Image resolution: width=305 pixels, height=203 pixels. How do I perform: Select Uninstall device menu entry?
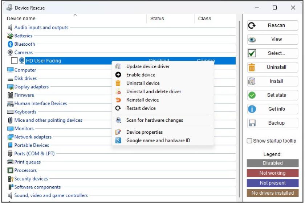163,83
